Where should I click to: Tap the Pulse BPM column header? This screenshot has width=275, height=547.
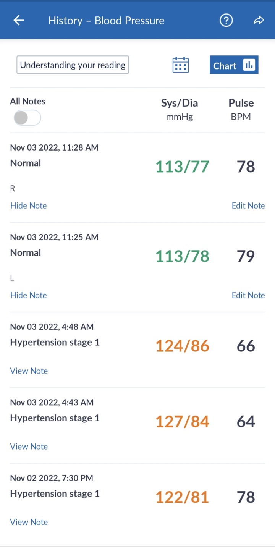point(241,110)
